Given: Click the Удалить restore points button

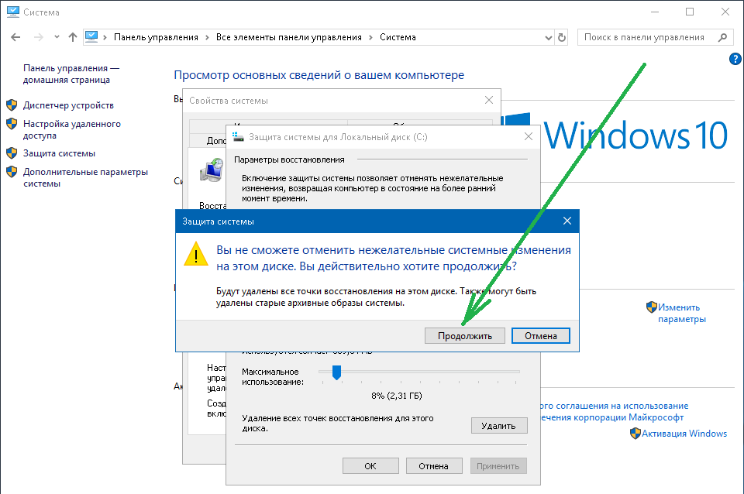Looking at the screenshot, I should [499, 426].
